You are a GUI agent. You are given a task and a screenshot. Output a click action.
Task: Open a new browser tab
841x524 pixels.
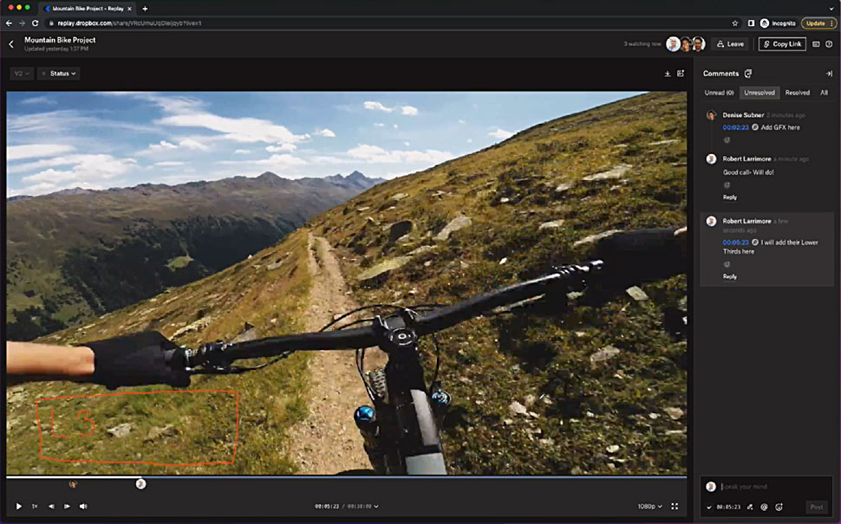coord(145,8)
